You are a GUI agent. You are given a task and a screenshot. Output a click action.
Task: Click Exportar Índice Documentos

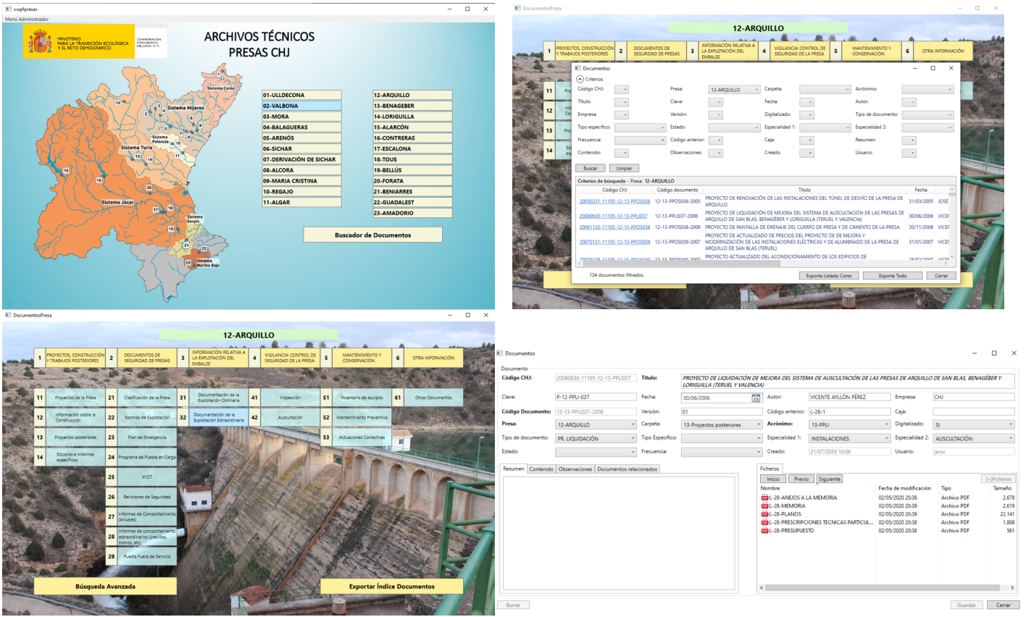click(x=391, y=587)
